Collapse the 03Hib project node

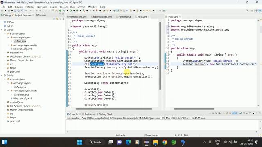2,30
